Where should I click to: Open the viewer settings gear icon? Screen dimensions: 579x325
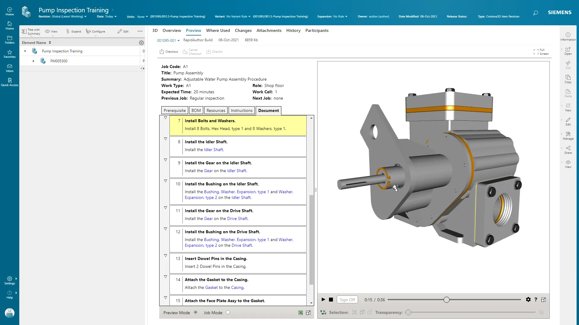528,300
